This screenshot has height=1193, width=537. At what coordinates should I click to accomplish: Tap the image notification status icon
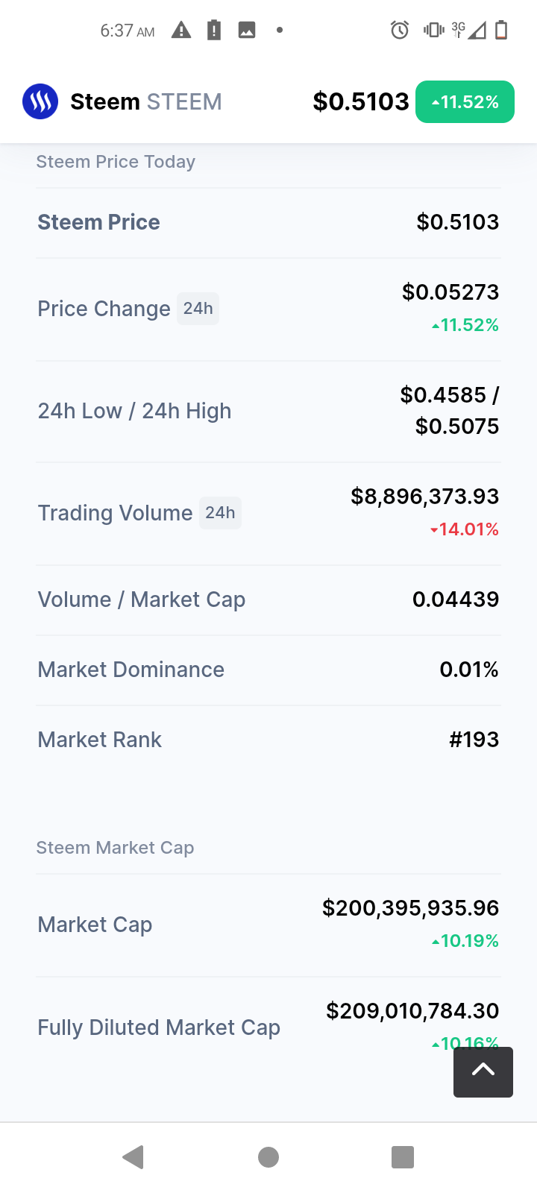[247, 31]
